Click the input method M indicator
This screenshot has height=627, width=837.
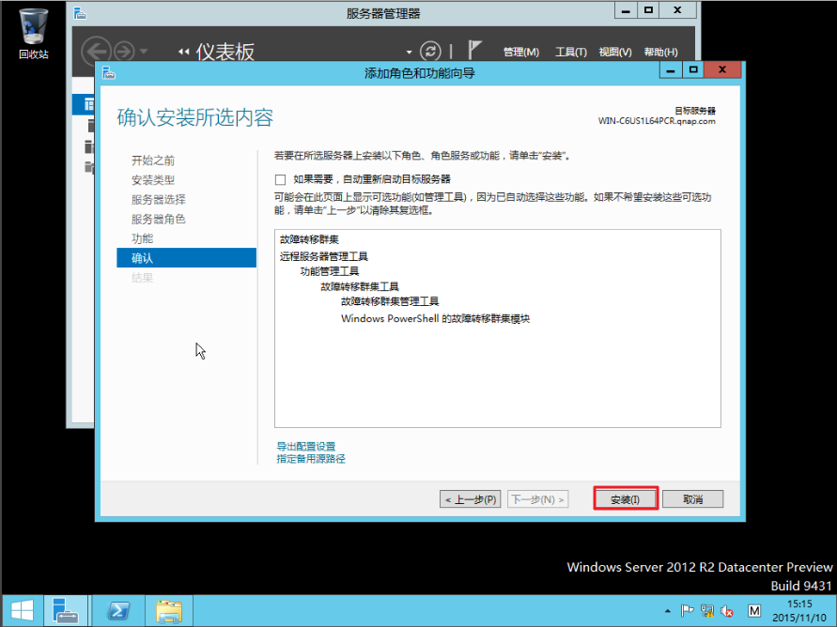[754, 610]
